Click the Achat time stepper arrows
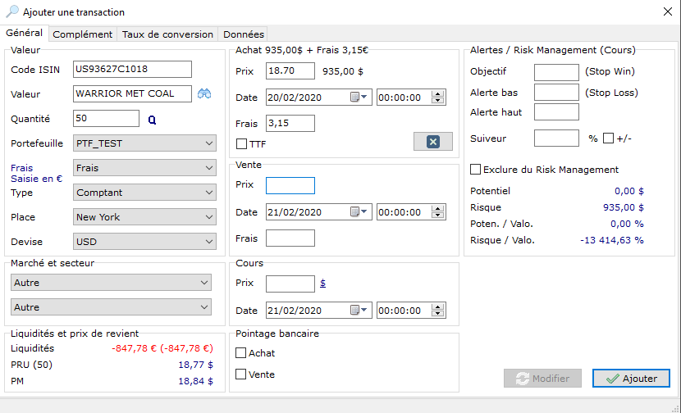The width and height of the screenshot is (681, 413). tap(438, 98)
